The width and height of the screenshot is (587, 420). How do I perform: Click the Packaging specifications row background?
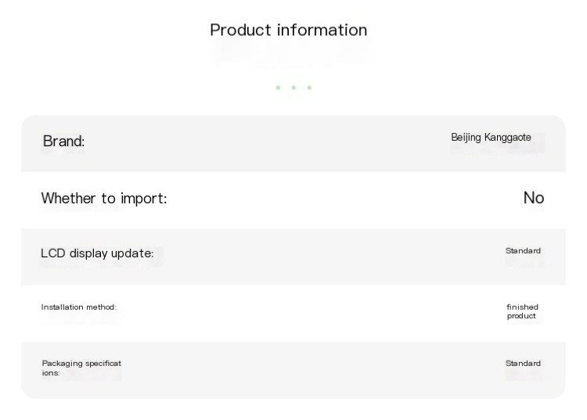coord(293,370)
